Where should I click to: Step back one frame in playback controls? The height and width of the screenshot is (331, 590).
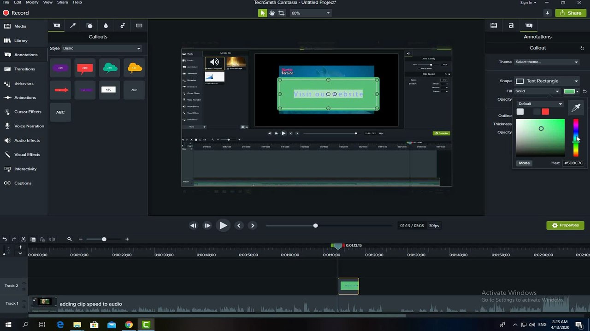pyautogui.click(x=193, y=225)
